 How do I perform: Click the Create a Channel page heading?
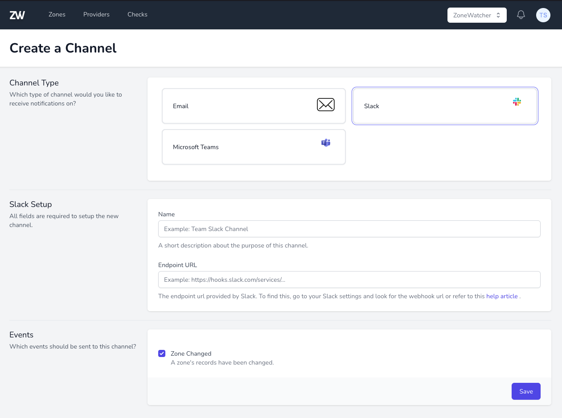pyautogui.click(x=63, y=48)
